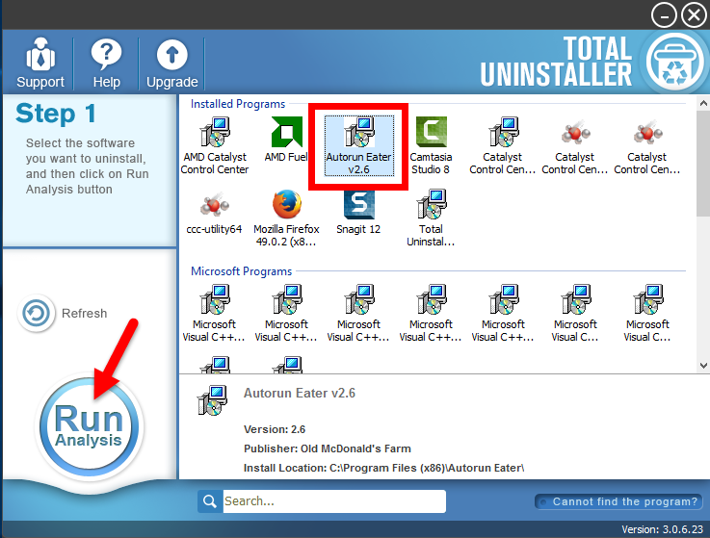Click the program list scroll-up arrow
Viewport: 710px width, 538px height.
[703, 103]
